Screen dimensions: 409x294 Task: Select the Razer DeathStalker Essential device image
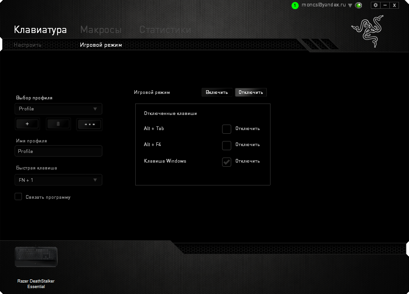pos(36,256)
